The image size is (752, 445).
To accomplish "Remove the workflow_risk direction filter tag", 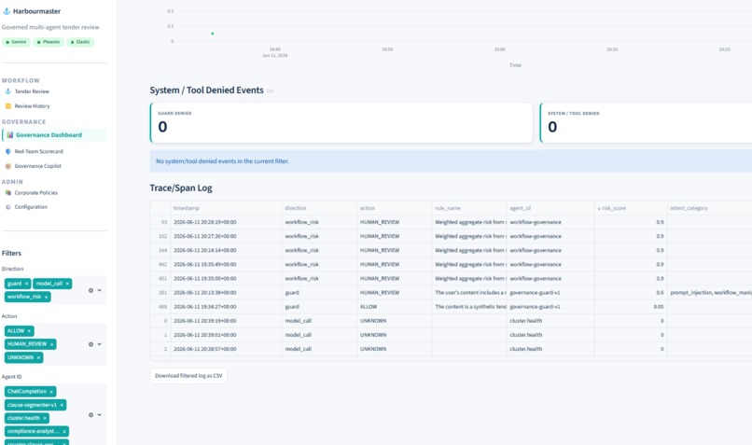I will pyautogui.click(x=46, y=298).
